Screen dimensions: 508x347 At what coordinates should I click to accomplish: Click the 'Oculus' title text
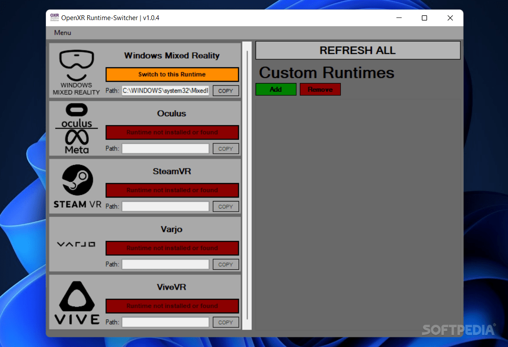pyautogui.click(x=172, y=114)
